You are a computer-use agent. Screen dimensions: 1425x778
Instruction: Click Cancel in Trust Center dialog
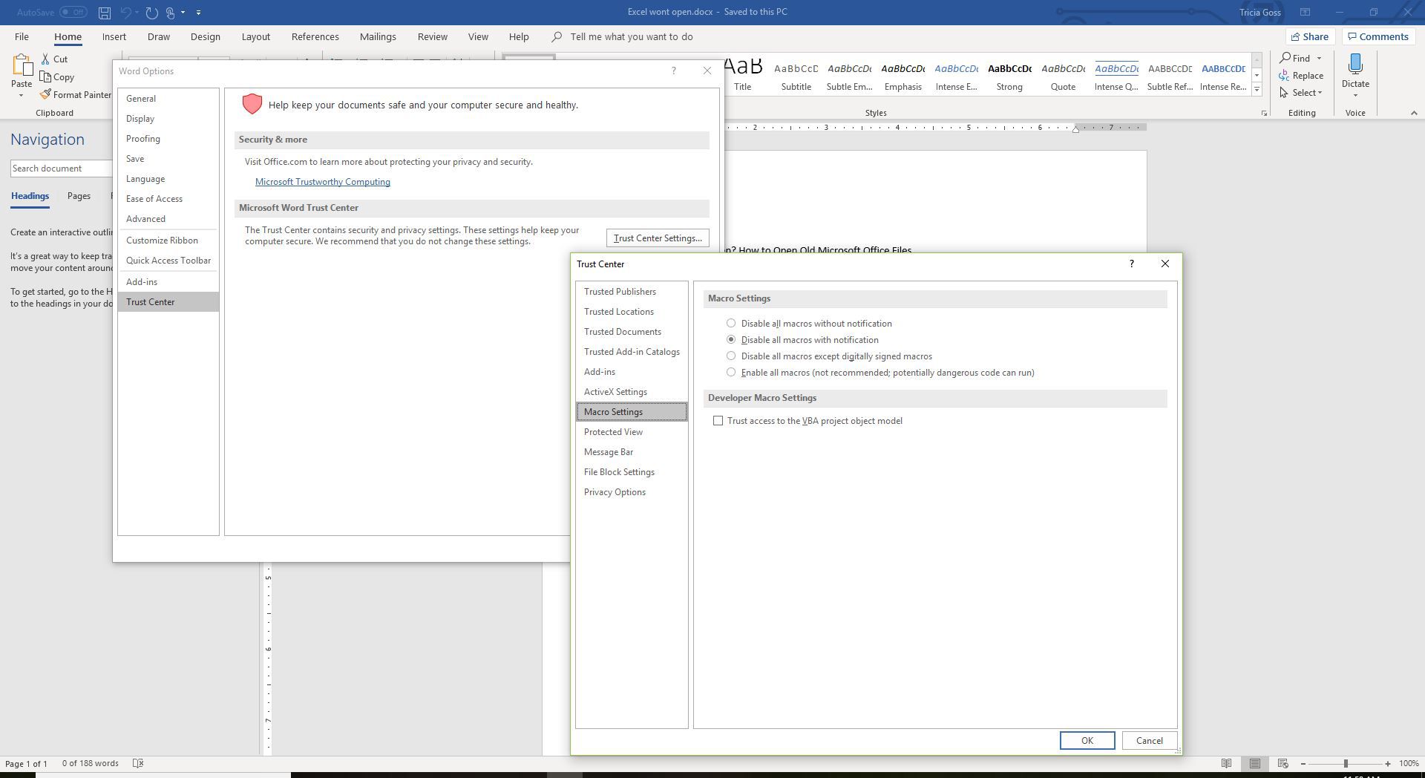click(1149, 741)
